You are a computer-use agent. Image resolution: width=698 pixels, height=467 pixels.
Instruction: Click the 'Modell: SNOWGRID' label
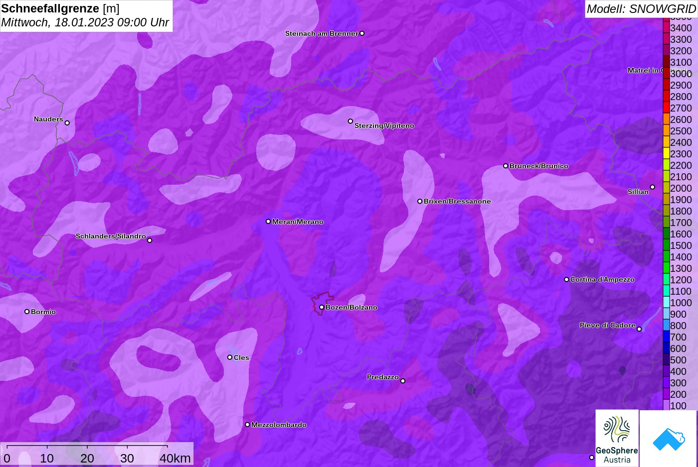click(x=641, y=8)
